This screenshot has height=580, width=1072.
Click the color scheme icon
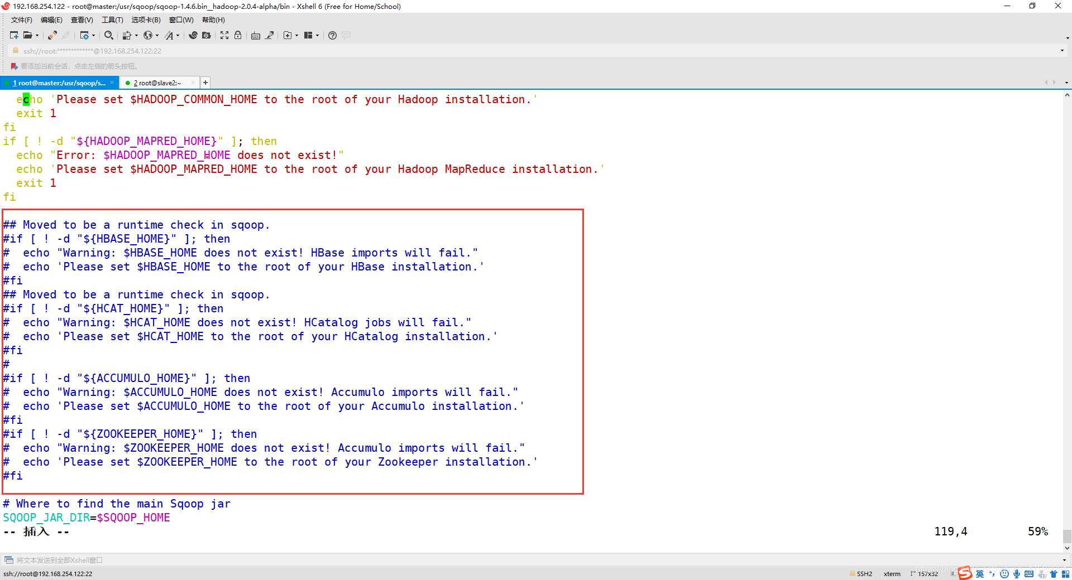pos(127,35)
